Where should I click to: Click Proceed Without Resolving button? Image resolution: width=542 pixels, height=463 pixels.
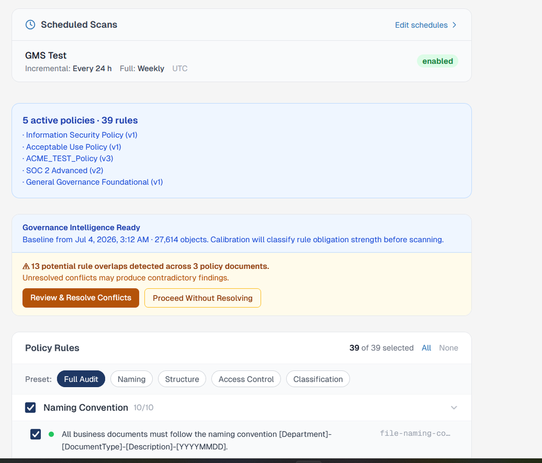click(x=203, y=298)
